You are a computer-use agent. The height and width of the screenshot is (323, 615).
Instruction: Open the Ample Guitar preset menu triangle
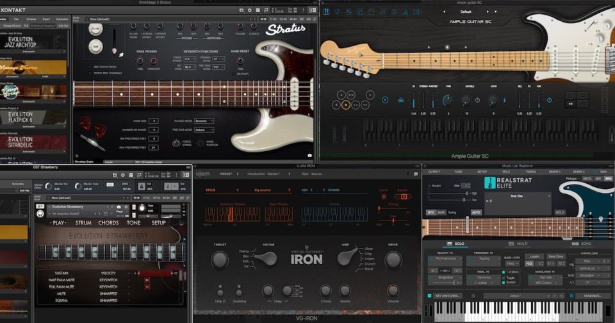click(x=495, y=12)
